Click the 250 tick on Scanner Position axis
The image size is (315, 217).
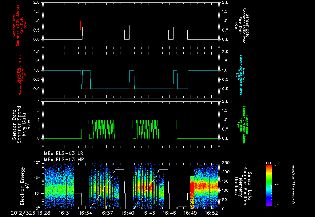[225, 163]
